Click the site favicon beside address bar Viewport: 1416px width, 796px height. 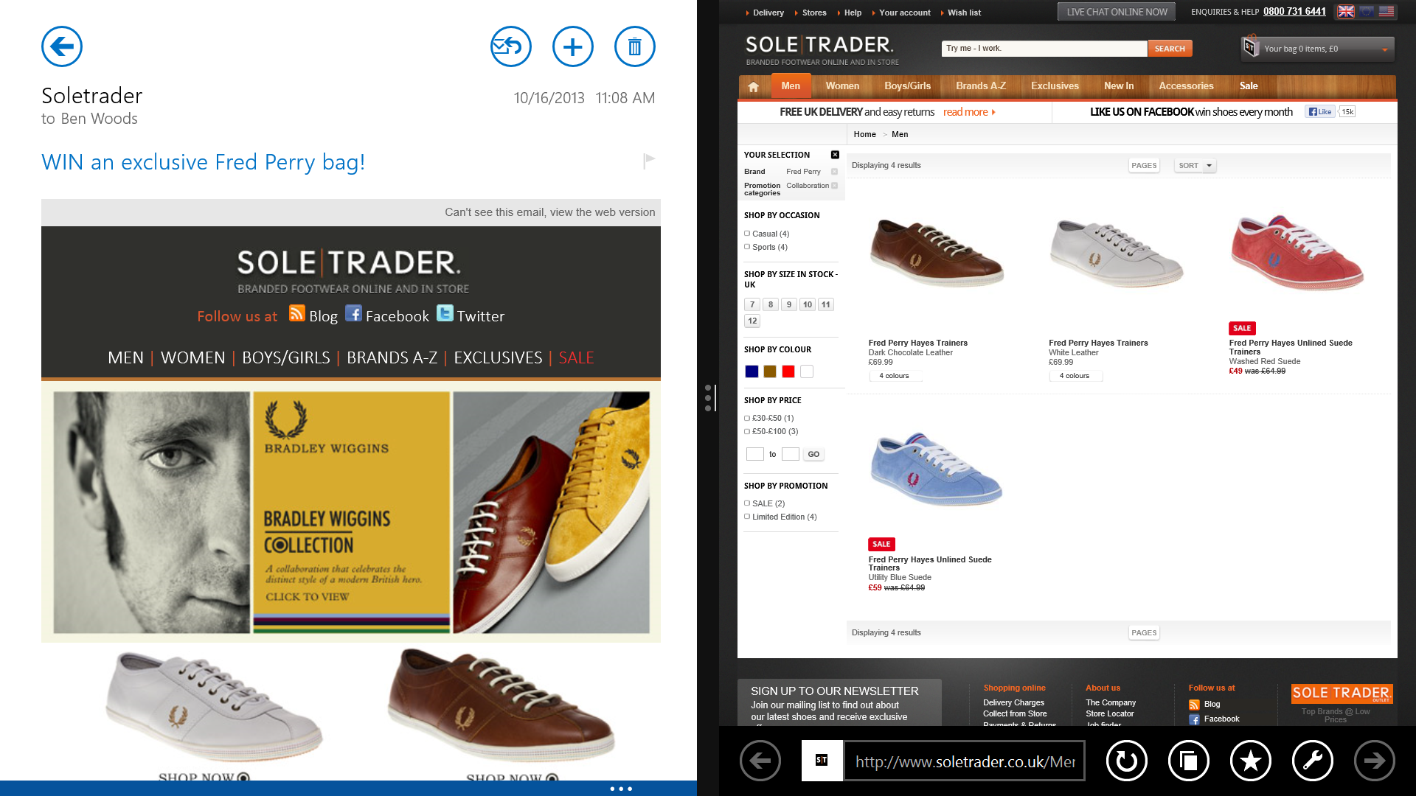click(x=822, y=761)
